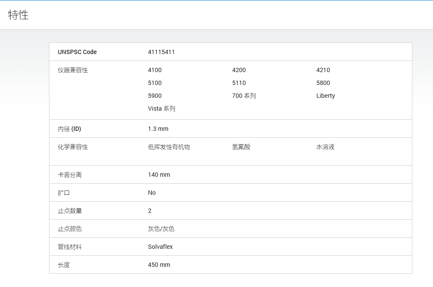Select the 氢氟酸 entry
433x287 pixels.
(x=241, y=147)
